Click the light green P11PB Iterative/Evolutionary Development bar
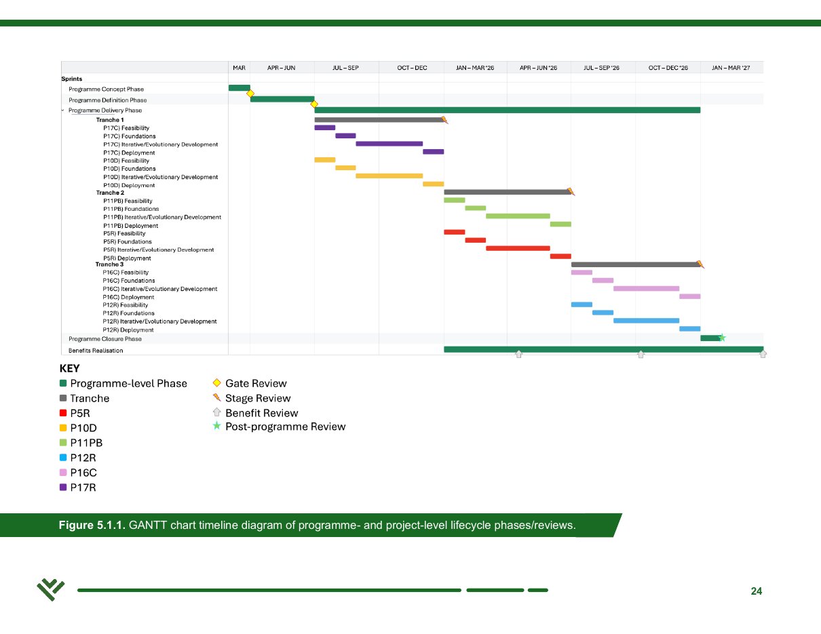This screenshot has height=634, width=821. [518, 216]
